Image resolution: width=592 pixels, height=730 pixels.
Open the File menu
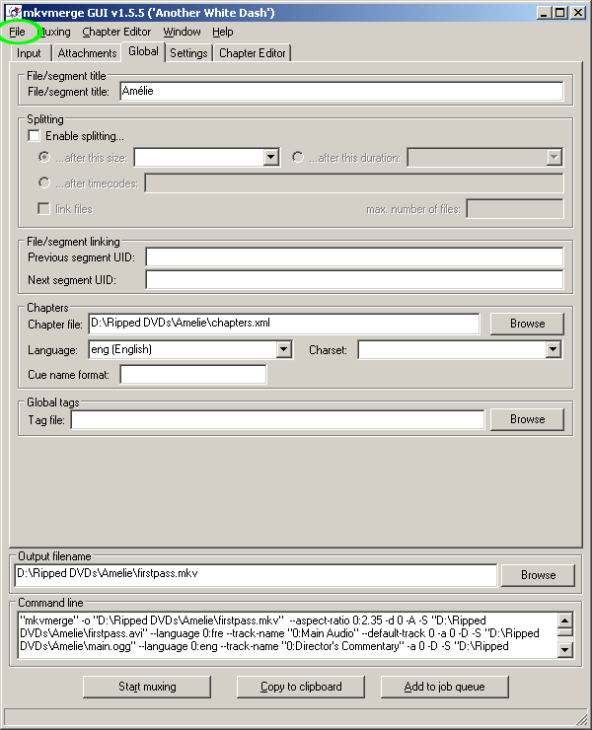point(17,32)
